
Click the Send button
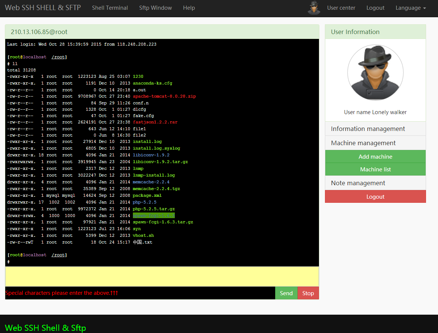coord(286,293)
